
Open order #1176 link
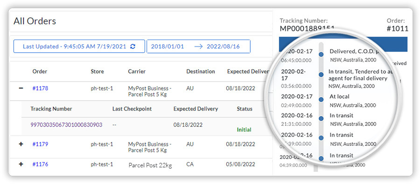click(x=40, y=164)
